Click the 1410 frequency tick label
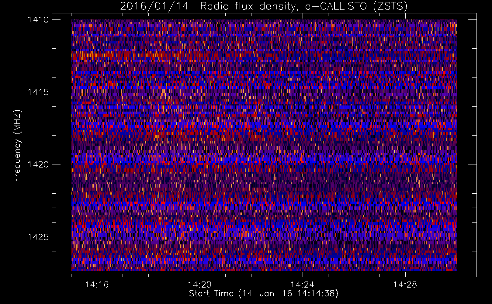The height and width of the screenshot is (304, 492). 38,20
